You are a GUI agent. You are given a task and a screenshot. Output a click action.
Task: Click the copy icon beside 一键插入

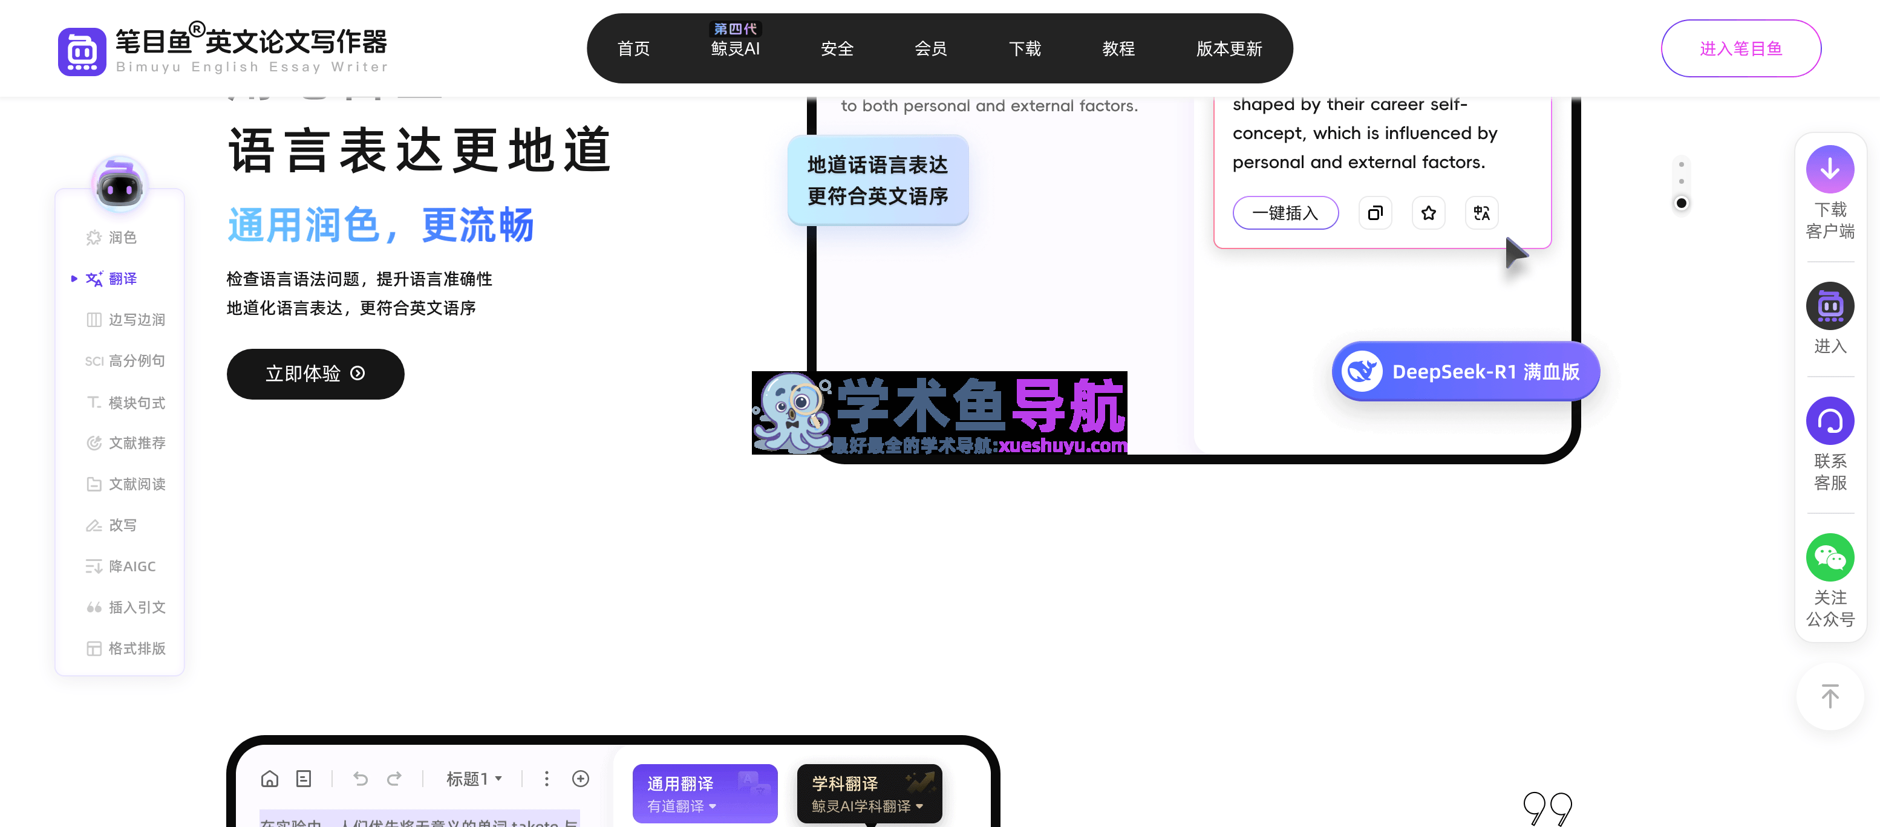point(1375,213)
